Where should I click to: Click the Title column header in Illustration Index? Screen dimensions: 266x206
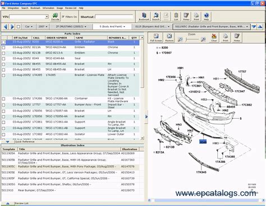69,149
